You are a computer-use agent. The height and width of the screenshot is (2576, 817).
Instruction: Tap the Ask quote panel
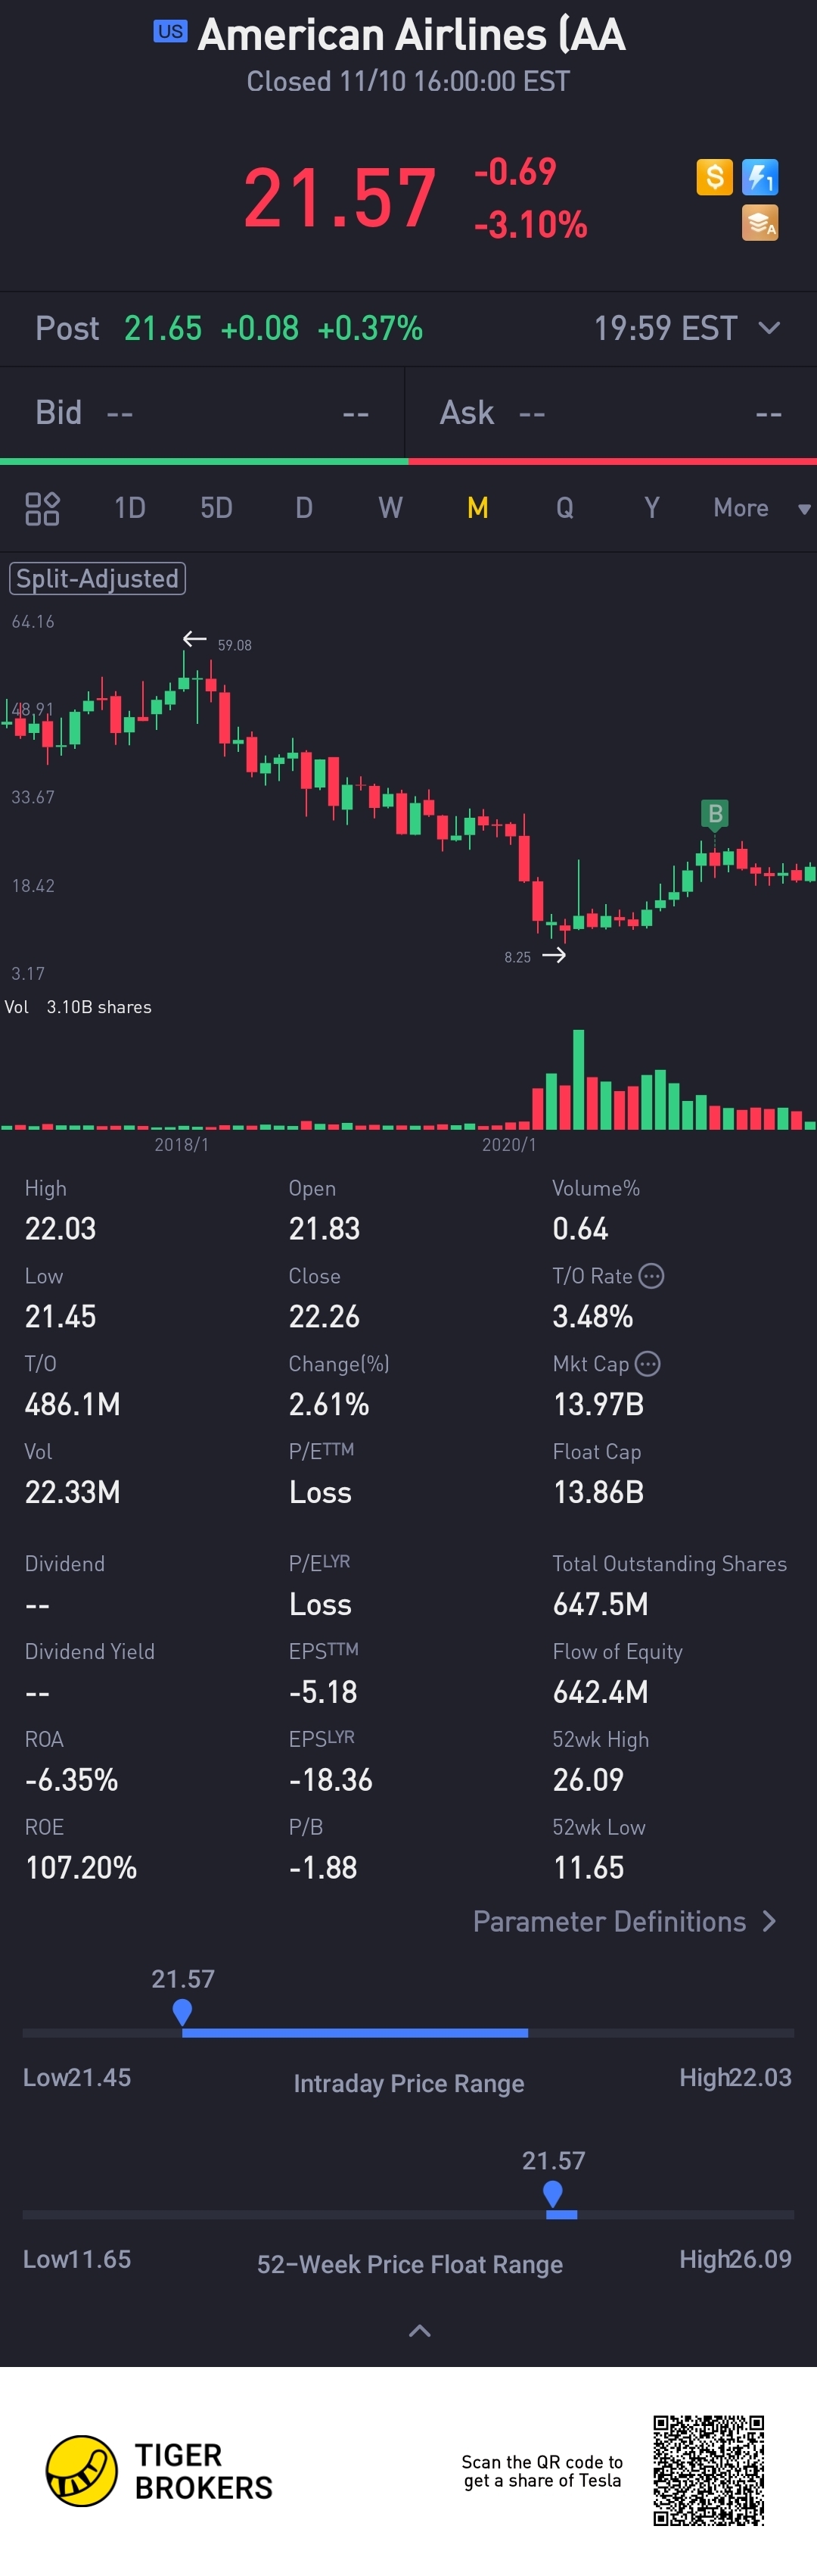(611, 413)
